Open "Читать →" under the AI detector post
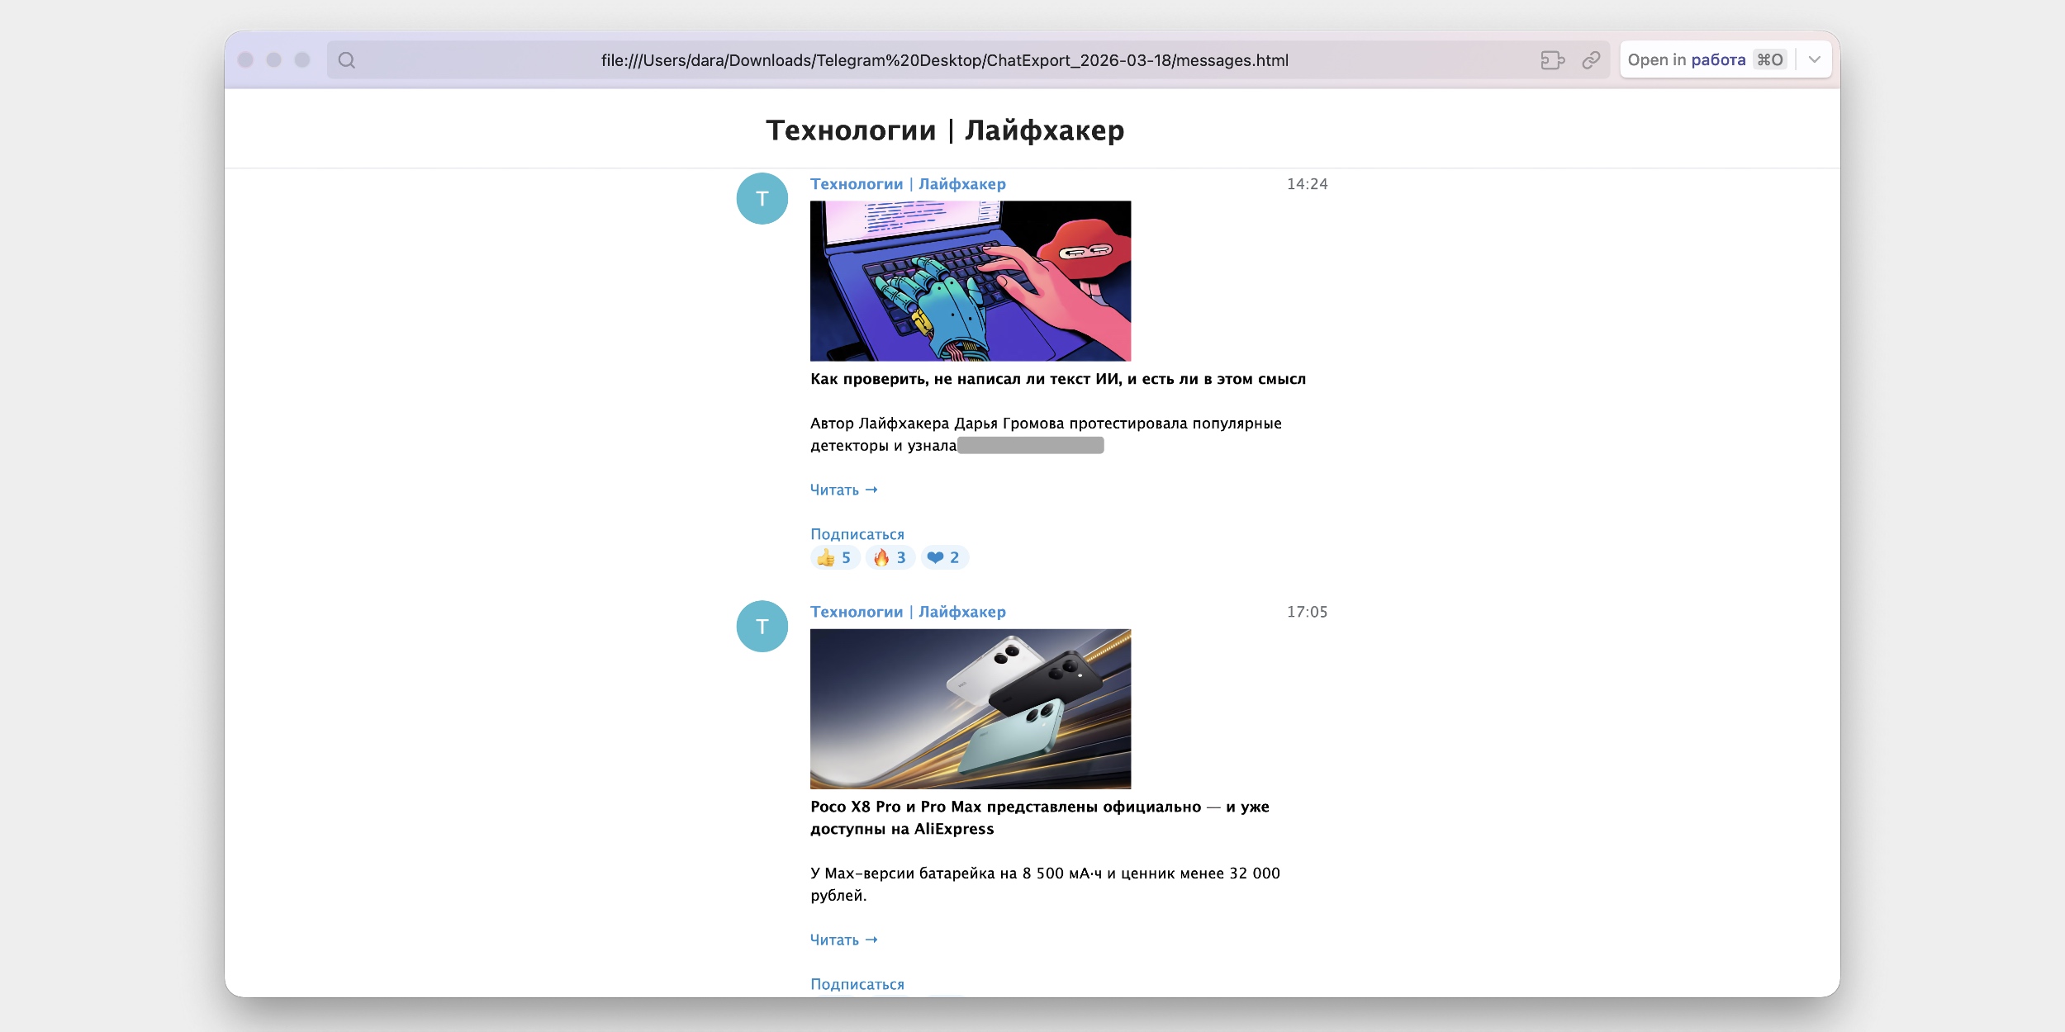The height and width of the screenshot is (1032, 2065). tap(843, 490)
